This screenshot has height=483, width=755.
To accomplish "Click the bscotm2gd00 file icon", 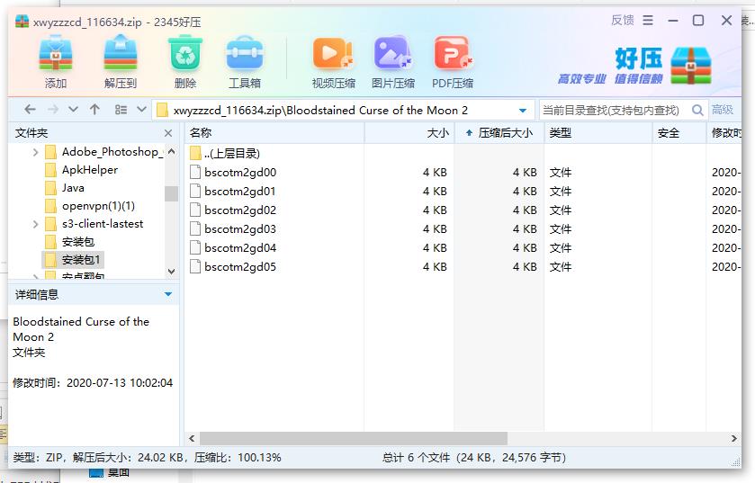I will [195, 172].
